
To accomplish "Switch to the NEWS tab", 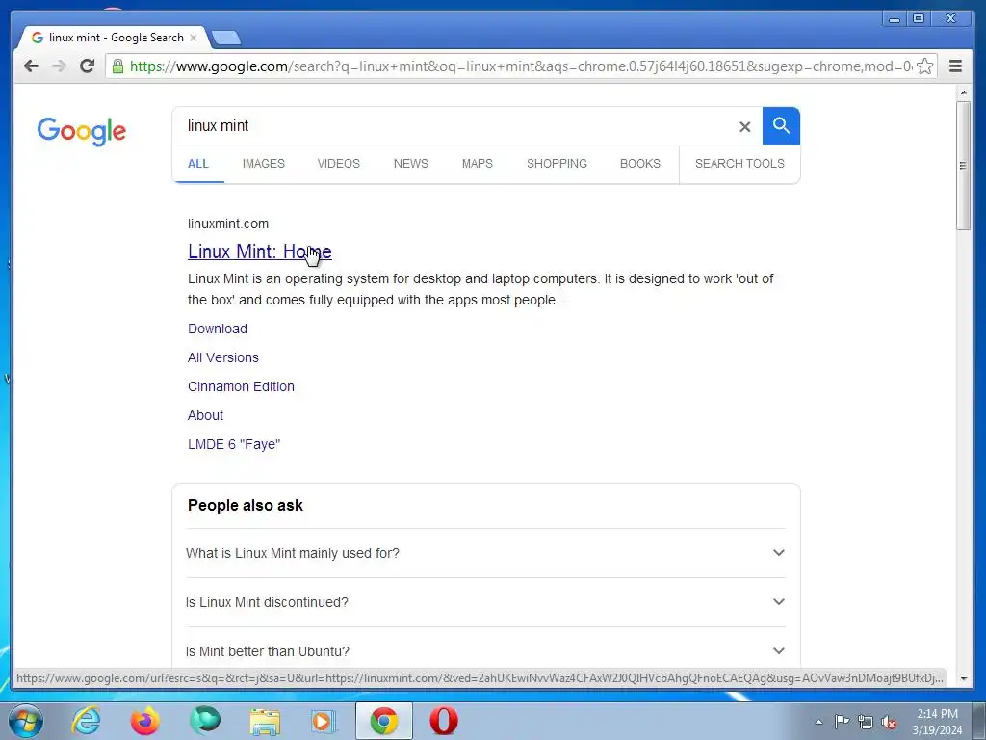I will (410, 164).
